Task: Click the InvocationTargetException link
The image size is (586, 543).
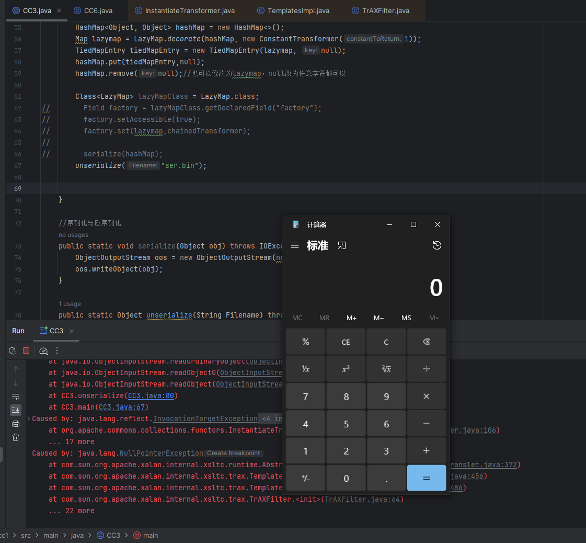Action: click(205, 418)
